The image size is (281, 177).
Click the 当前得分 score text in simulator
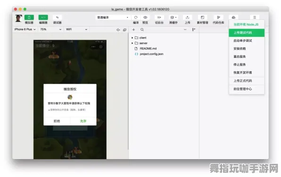[45, 46]
